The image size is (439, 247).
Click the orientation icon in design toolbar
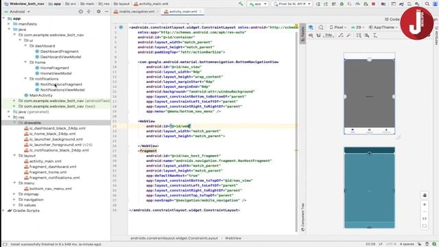321,27
